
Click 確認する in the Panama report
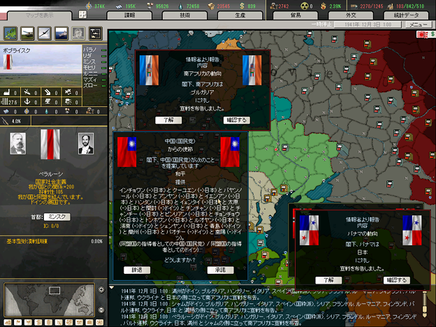tap(397, 280)
